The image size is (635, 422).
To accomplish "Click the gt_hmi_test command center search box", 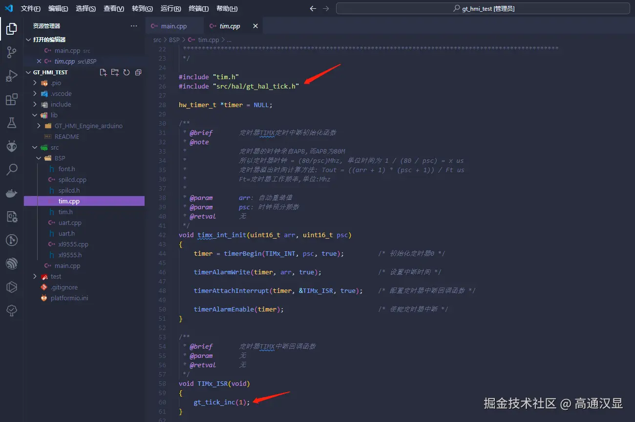I will click(483, 8).
